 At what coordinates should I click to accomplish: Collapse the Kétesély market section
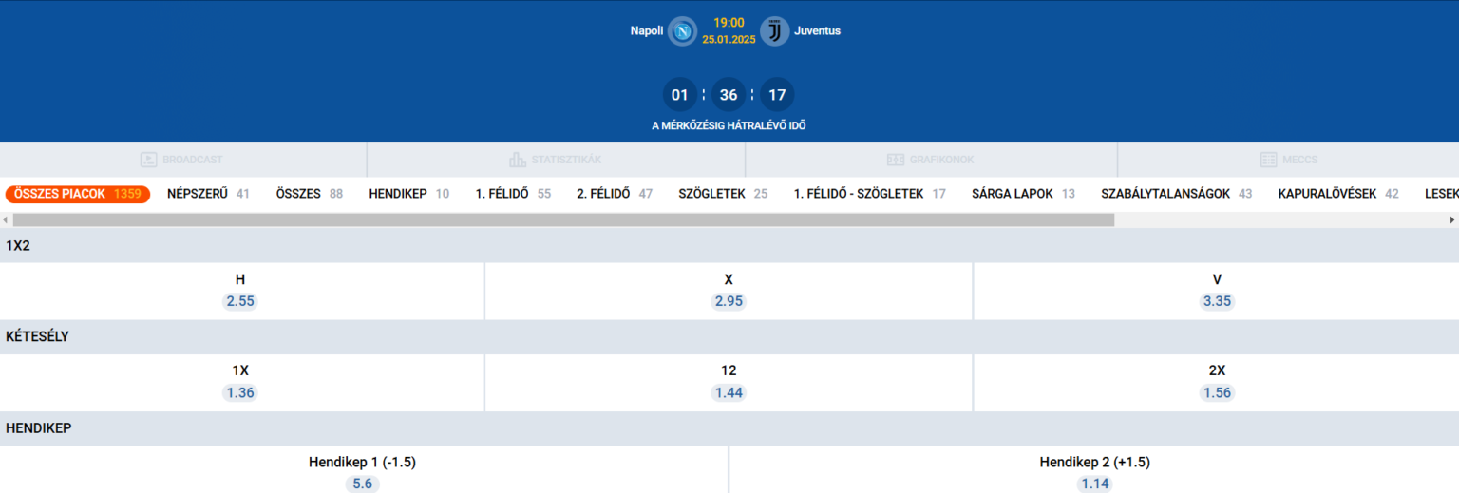point(729,336)
